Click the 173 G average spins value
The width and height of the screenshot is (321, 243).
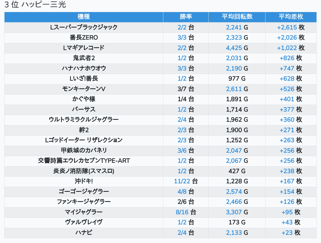[237, 222]
